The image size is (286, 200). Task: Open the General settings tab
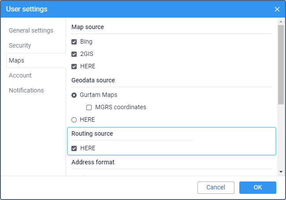click(x=31, y=30)
